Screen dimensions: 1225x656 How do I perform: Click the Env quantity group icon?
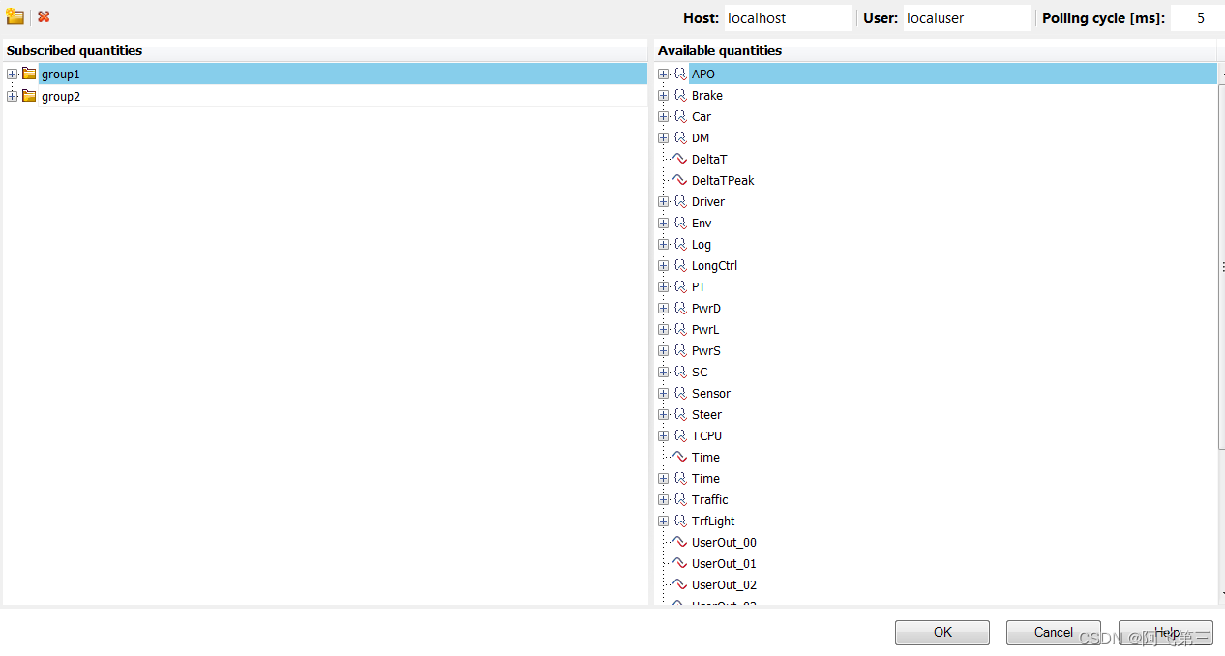click(x=680, y=224)
